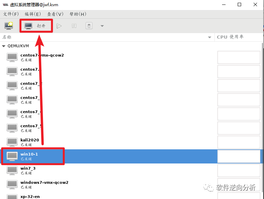Pause the virtual machine with the pause icon
The height and width of the screenshot is (199, 264).
click(x=74, y=26)
